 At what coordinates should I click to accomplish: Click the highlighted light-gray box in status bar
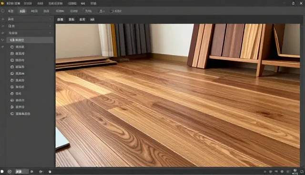click(x=22, y=172)
